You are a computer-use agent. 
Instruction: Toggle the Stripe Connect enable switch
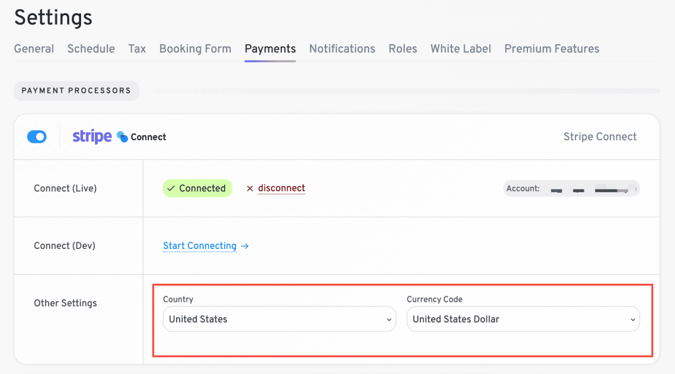click(37, 137)
